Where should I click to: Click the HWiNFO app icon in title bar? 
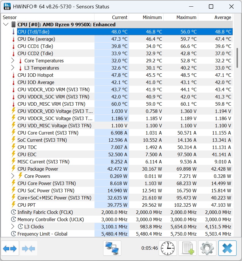tap(7, 6)
